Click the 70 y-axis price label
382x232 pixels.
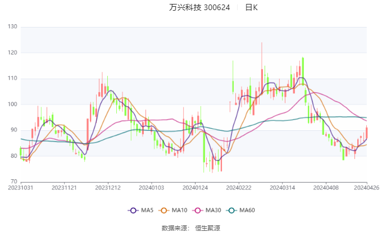[x=14, y=181]
